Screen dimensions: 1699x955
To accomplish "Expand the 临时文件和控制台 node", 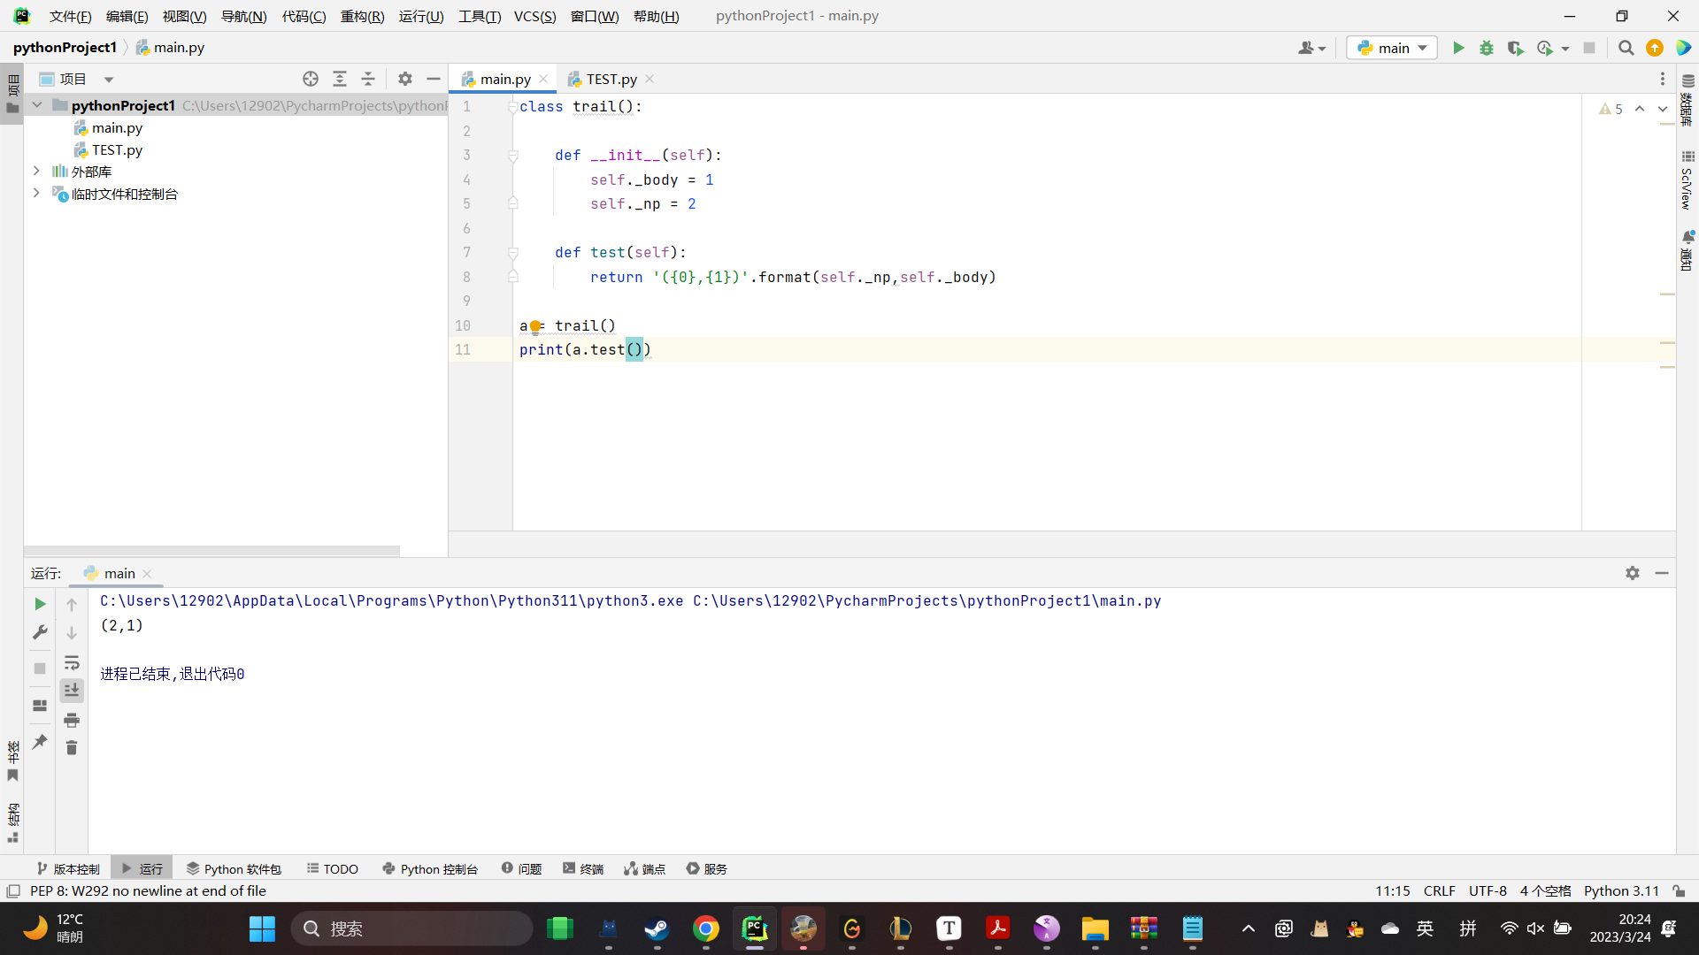I will (x=36, y=193).
